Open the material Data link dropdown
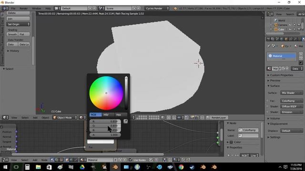 [x=297, y=68]
